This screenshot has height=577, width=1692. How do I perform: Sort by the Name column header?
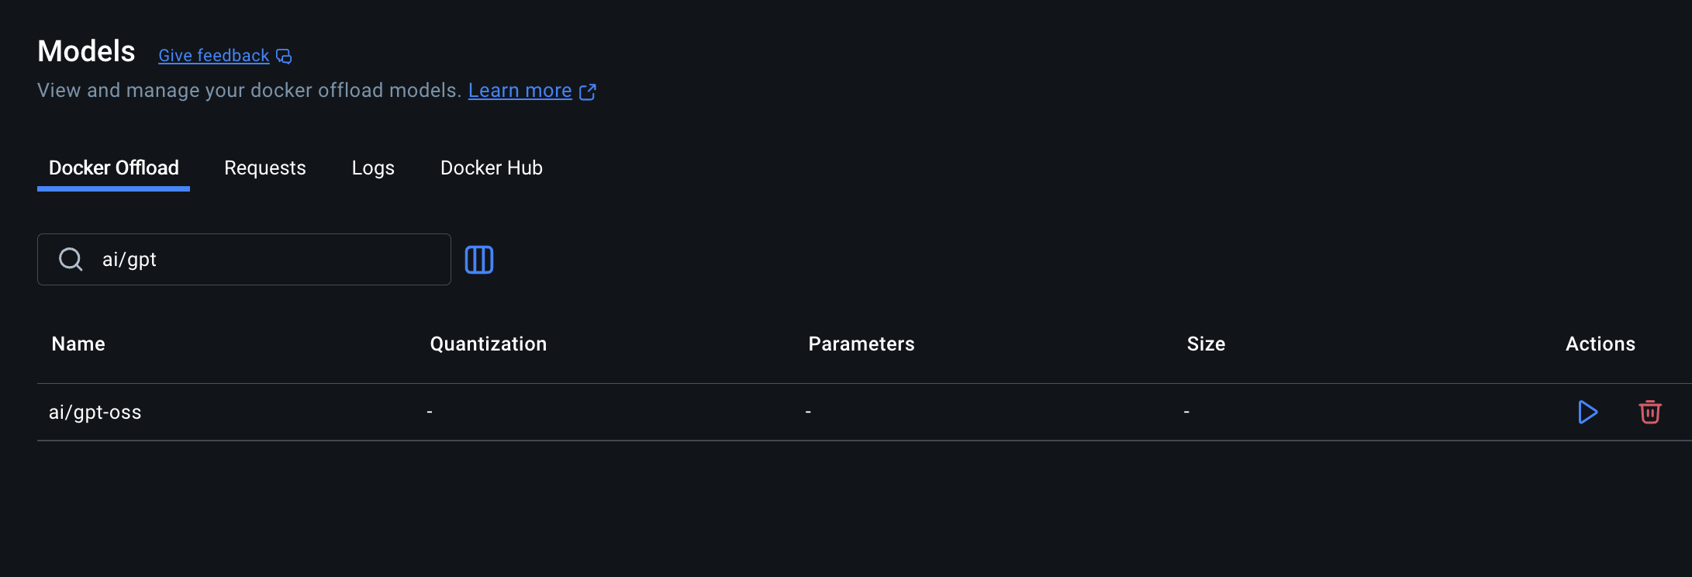(78, 344)
